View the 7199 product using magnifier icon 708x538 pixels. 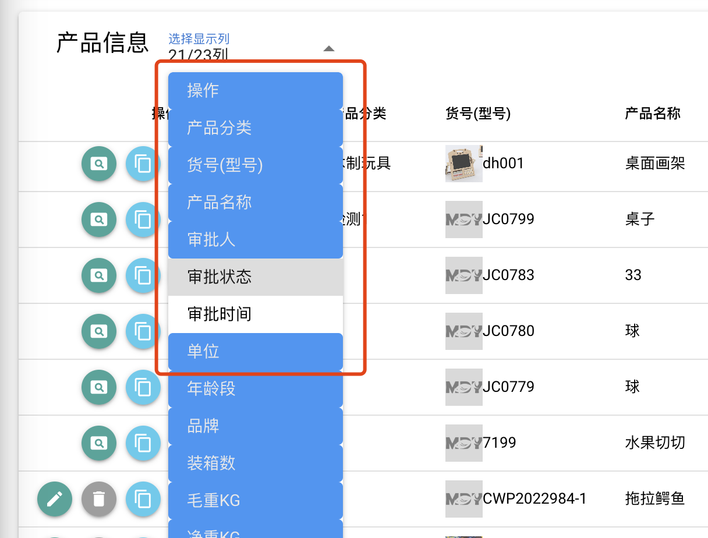point(99,443)
